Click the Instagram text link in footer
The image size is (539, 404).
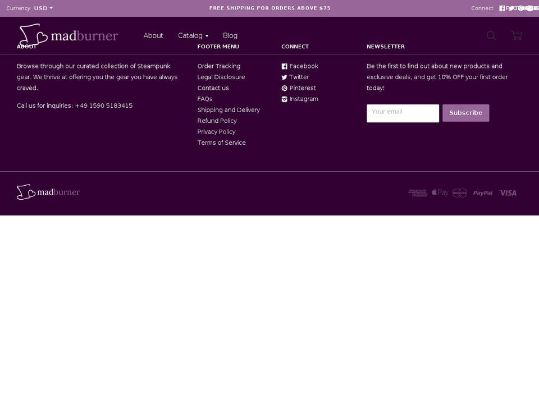click(x=304, y=99)
